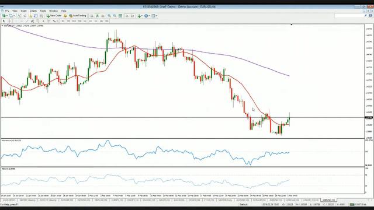Click the horizontal line price label
The height and width of the screenshot is (210, 374).
369,118
